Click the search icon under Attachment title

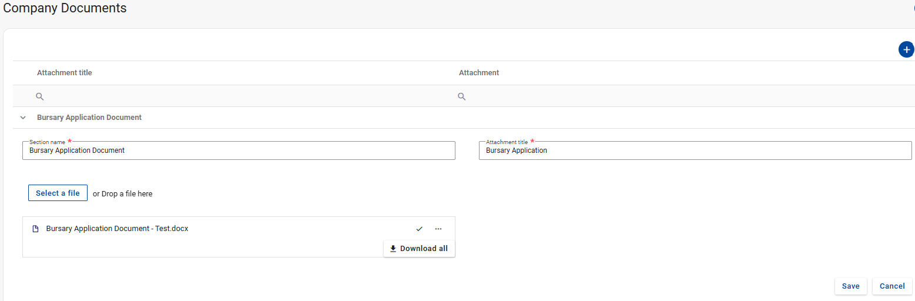40,96
